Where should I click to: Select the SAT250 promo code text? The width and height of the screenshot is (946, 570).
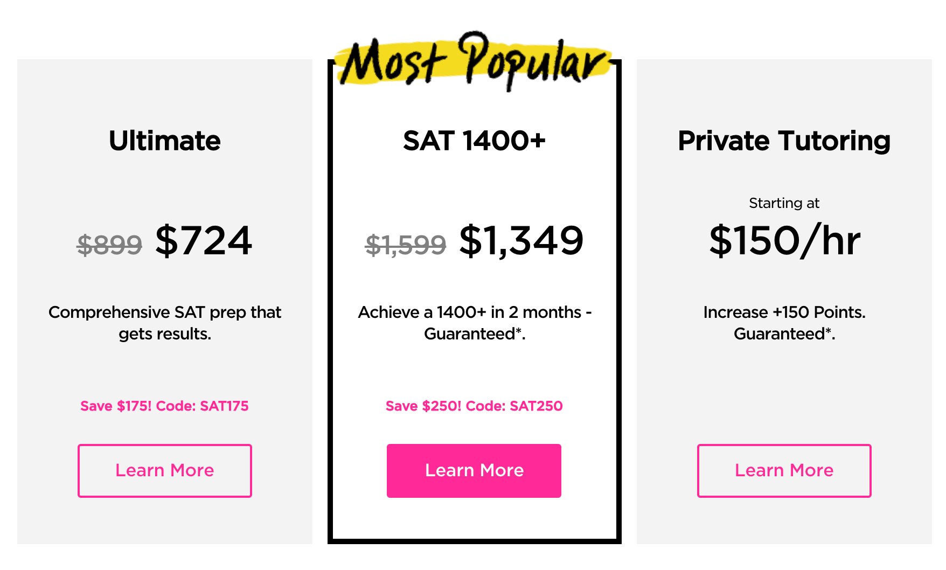click(x=535, y=406)
